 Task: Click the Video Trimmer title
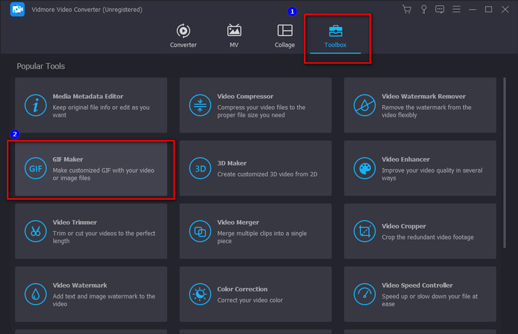74,222
